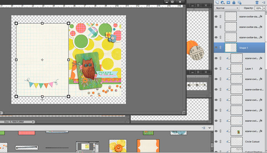Click the Layers panel scroll-down arrow
The height and width of the screenshot is (153, 267).
pos(265,151)
